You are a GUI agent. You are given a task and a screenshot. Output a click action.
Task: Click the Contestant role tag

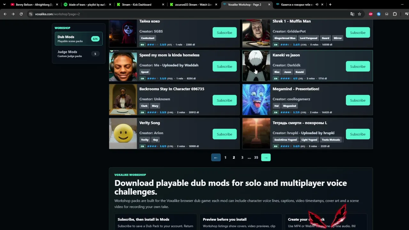pyautogui.click(x=148, y=38)
